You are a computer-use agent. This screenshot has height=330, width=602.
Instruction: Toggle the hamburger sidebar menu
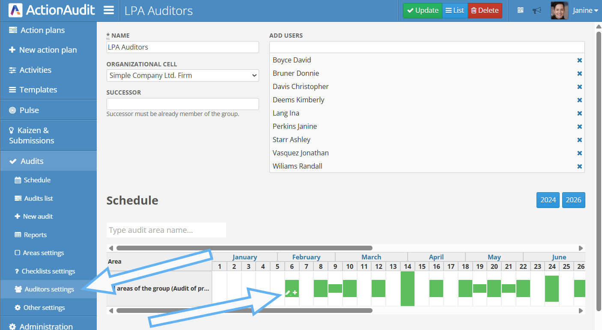tap(109, 10)
